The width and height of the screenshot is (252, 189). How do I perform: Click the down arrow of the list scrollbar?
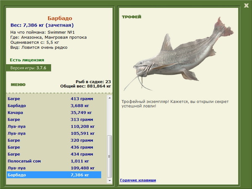click(x=110, y=181)
